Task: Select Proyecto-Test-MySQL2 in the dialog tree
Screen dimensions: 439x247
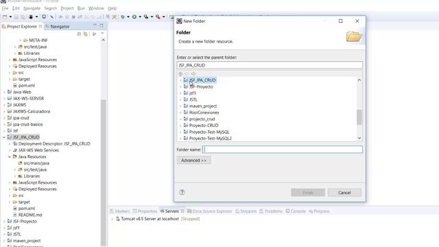Action: 211,139
